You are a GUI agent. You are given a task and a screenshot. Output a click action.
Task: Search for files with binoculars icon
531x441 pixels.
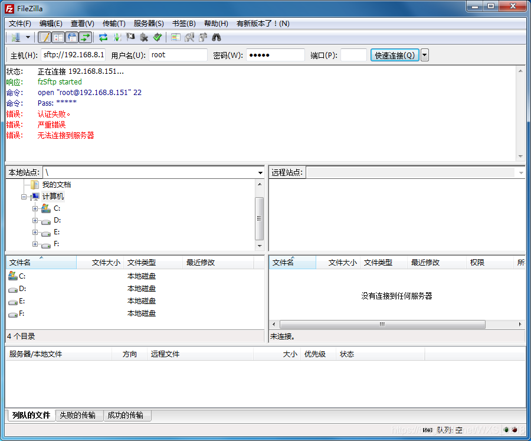click(x=217, y=37)
